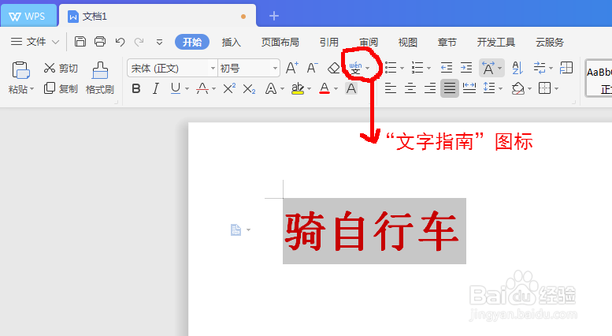The width and height of the screenshot is (612, 336).
Task: Align text right
Action: point(430,88)
